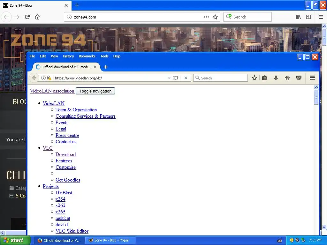Click back arrow in Mypal back window
The height and width of the screenshot is (245, 327).
pos(6,17)
